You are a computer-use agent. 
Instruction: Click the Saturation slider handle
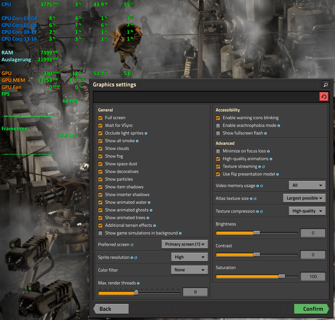(x=282, y=276)
